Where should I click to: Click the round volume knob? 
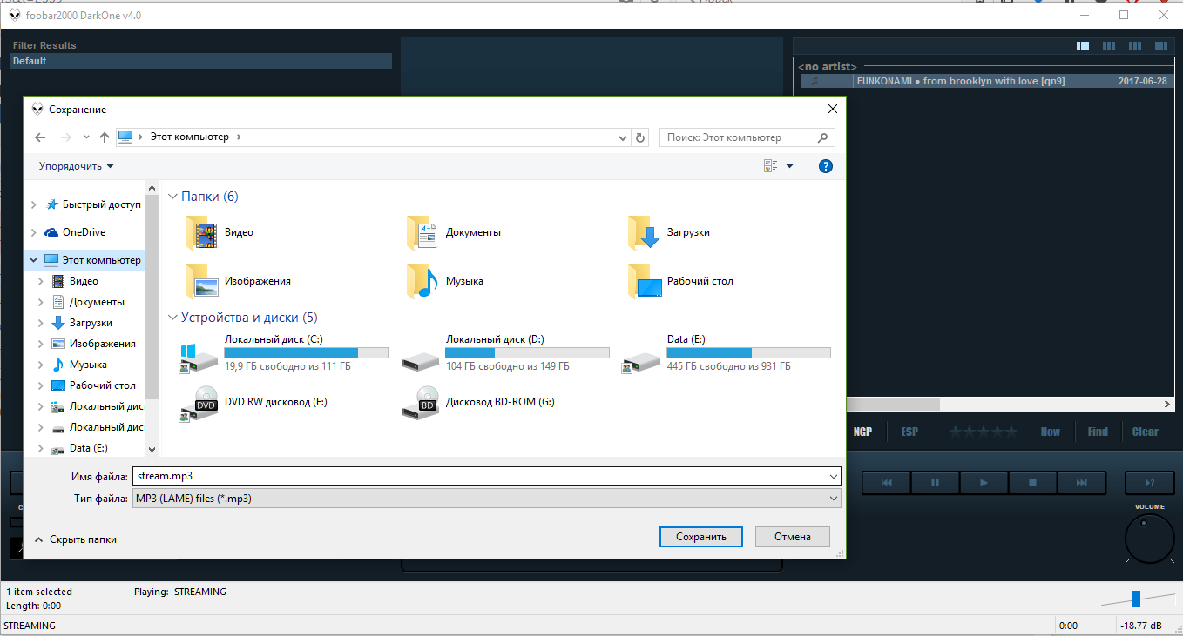pyautogui.click(x=1149, y=539)
